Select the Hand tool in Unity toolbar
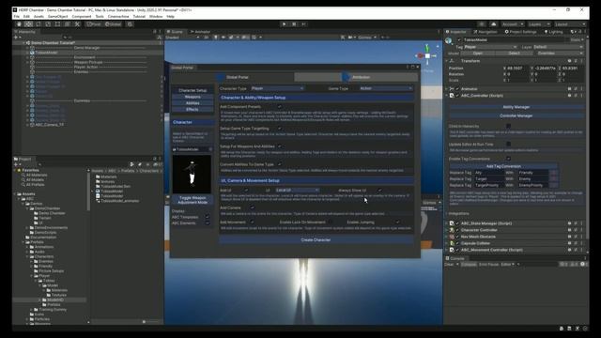Screen dimensions: 601x338 19,24
